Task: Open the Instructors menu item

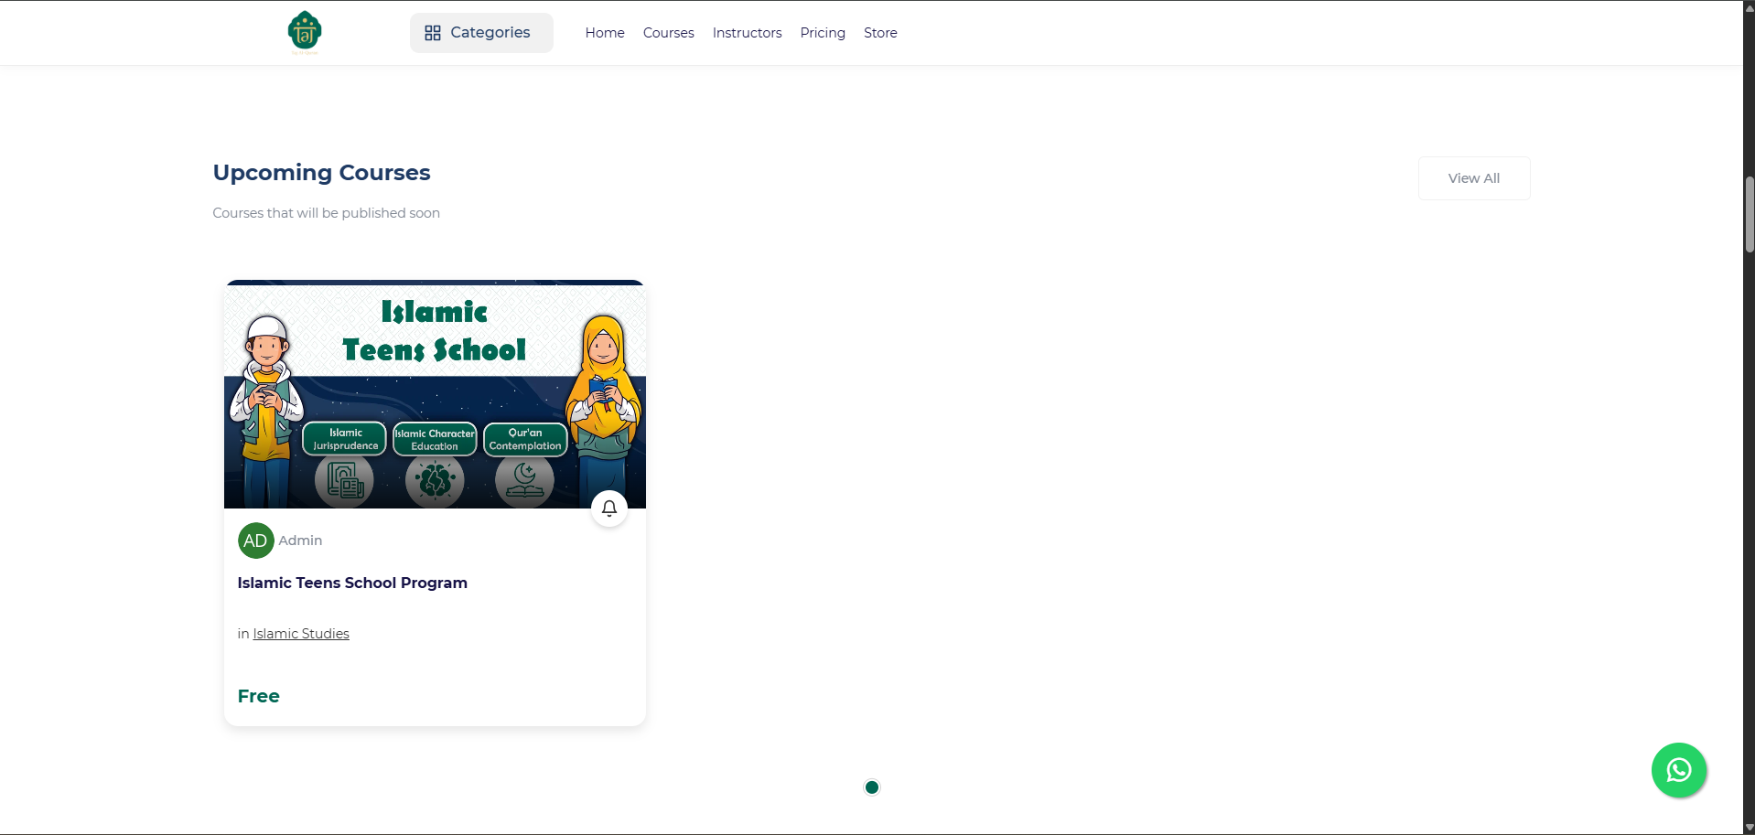Action: [746, 32]
